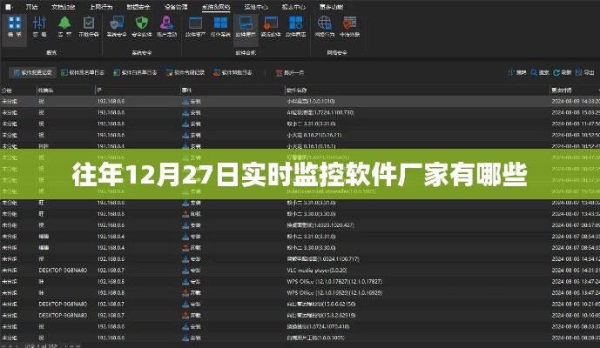Switch to the 报表中心 ribbon tab
The width and height of the screenshot is (600, 348).
click(293, 7)
